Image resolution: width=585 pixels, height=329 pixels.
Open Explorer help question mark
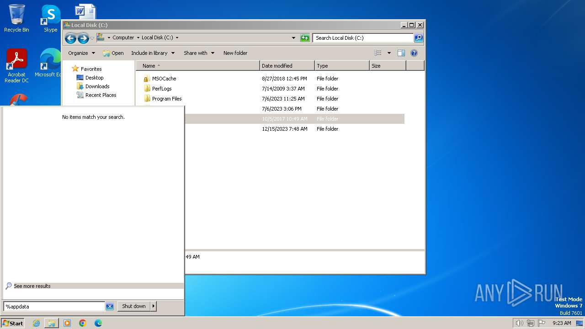click(414, 53)
